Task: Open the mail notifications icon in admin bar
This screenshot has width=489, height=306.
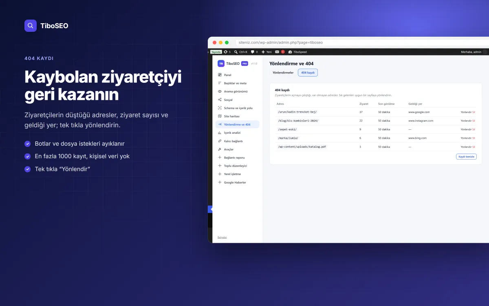Action: click(x=277, y=52)
